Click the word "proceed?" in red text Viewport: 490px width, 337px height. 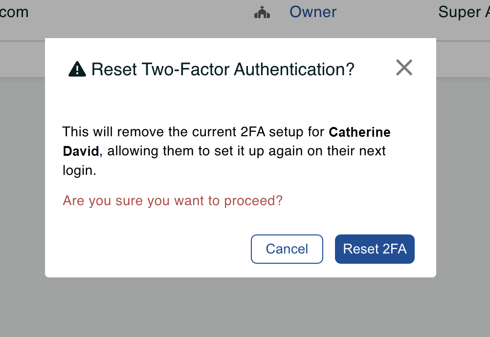point(253,201)
